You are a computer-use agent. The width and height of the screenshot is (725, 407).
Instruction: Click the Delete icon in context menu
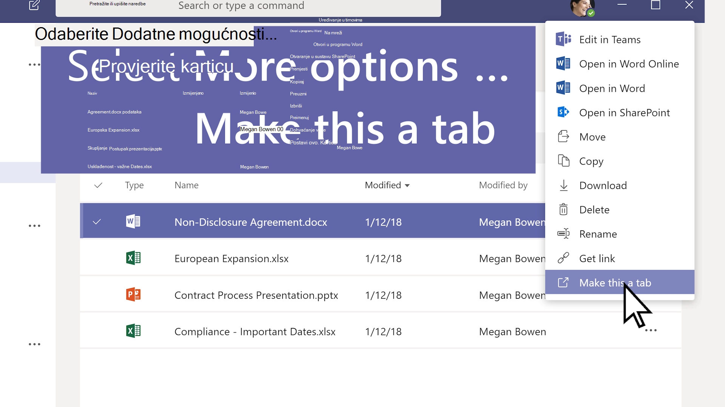click(x=563, y=209)
